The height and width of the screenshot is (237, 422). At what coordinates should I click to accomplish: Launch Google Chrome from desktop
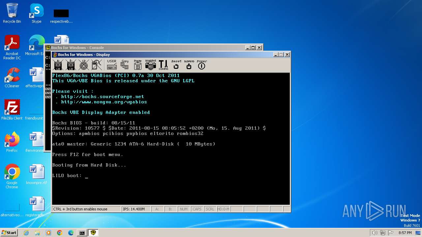click(x=12, y=176)
